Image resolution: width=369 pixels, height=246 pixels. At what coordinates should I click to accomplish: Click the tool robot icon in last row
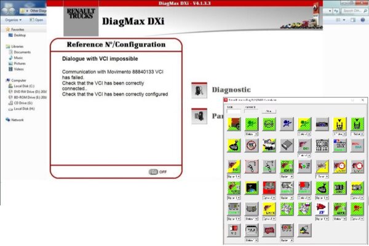coord(304,230)
